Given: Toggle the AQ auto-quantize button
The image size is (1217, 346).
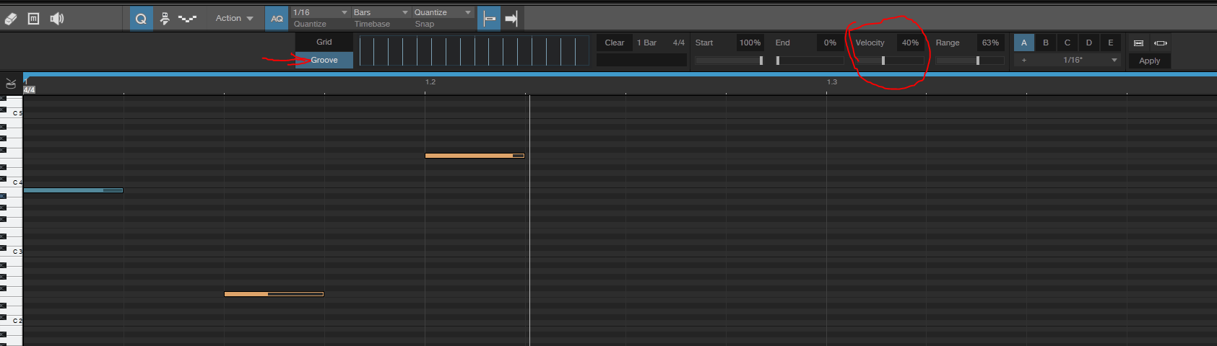Looking at the screenshot, I should [277, 19].
